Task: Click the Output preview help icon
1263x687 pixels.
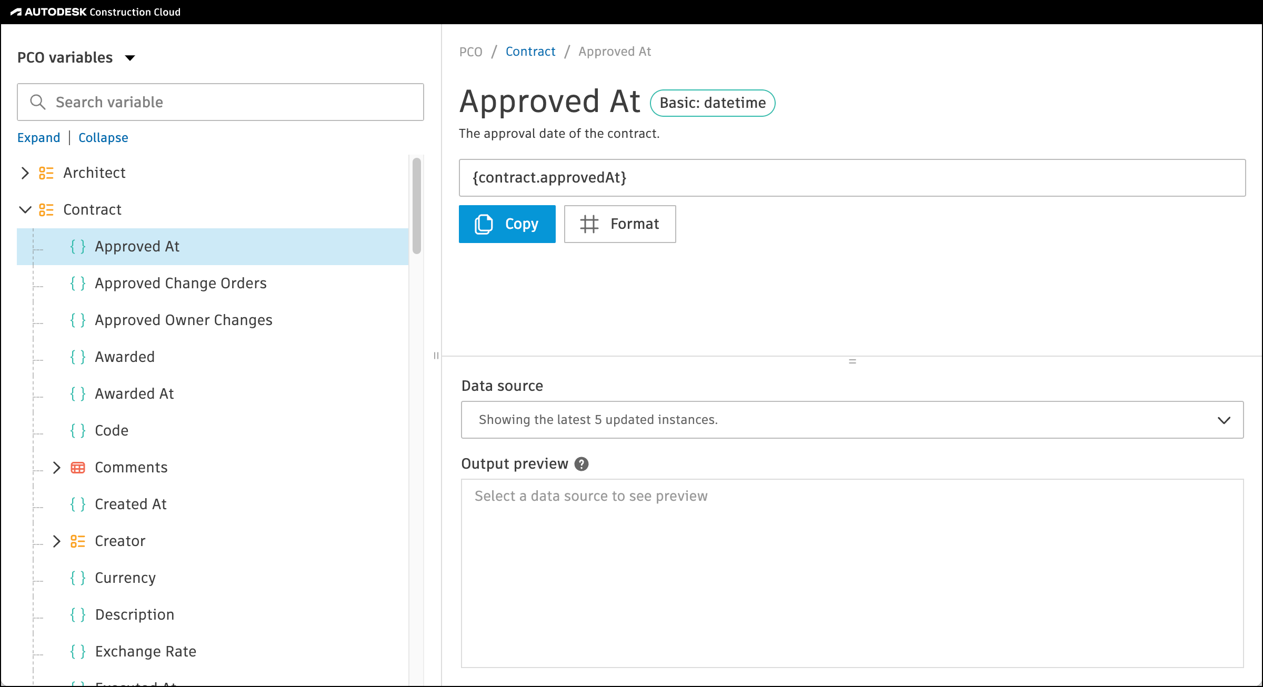Action: pyautogui.click(x=581, y=464)
